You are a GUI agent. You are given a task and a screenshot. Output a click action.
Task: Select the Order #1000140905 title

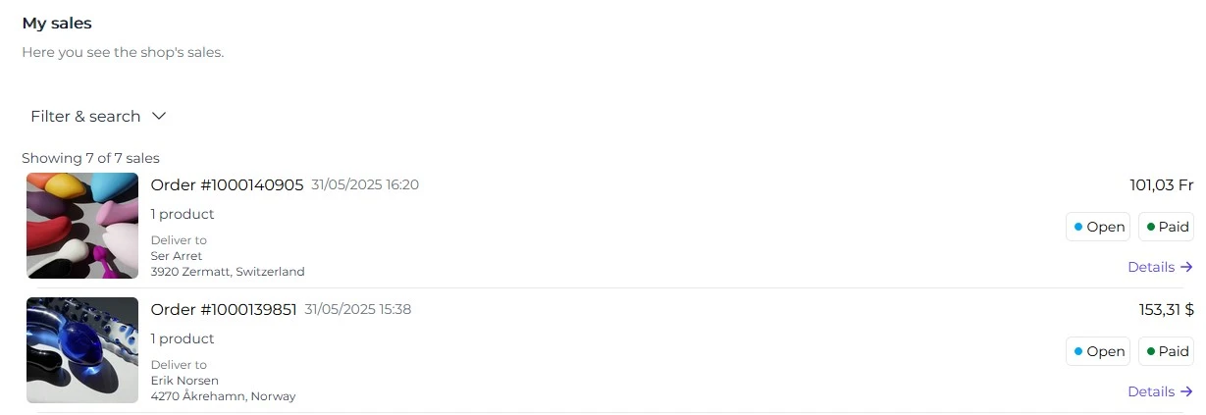pyautogui.click(x=227, y=184)
